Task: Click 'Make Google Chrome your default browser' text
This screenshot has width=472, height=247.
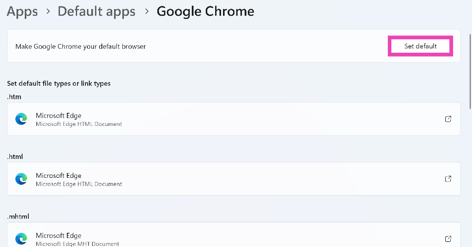Action: coord(81,46)
